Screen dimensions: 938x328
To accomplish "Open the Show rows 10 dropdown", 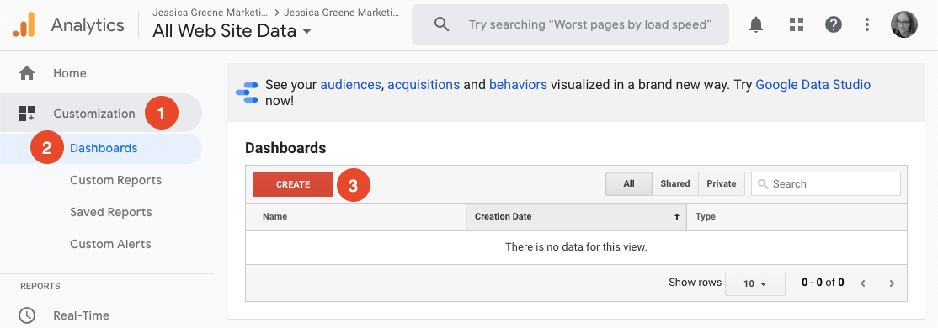I will tap(755, 283).
